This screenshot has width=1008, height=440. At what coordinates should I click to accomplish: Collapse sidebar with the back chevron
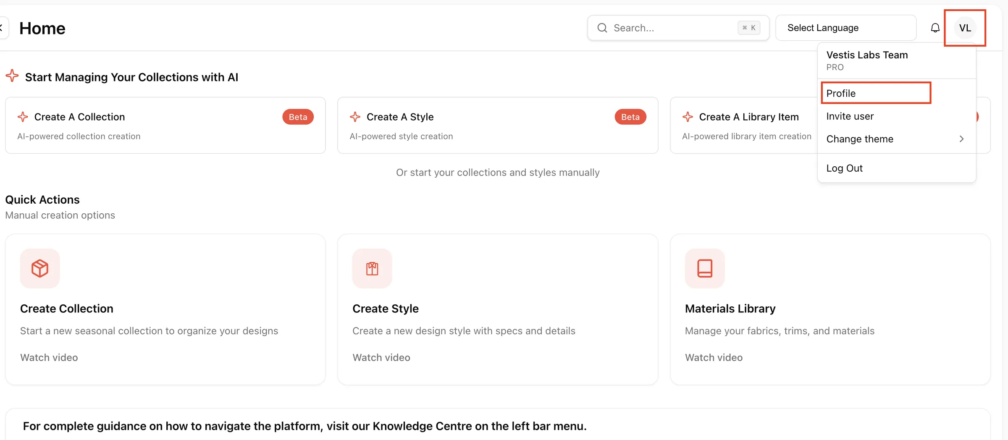point(2,28)
